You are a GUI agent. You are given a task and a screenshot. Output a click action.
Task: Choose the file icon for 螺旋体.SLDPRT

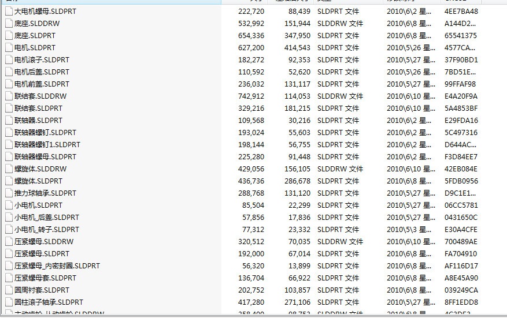click(9, 181)
